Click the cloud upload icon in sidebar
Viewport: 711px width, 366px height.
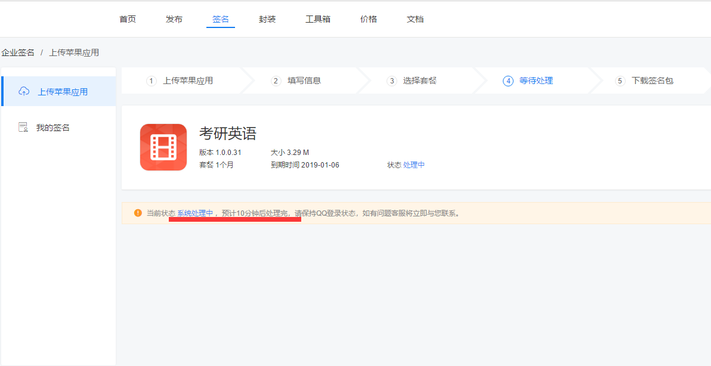coord(24,91)
